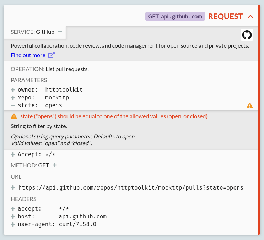Collapse the state parameter details
Viewport: 264px width, 240px height.
[13, 105]
